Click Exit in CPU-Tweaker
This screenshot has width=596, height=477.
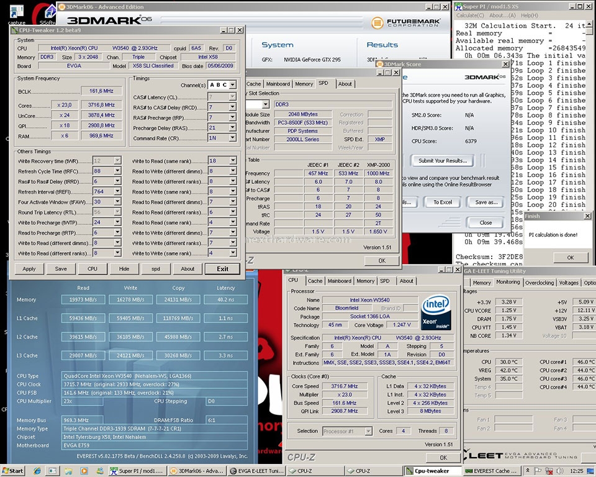222,269
